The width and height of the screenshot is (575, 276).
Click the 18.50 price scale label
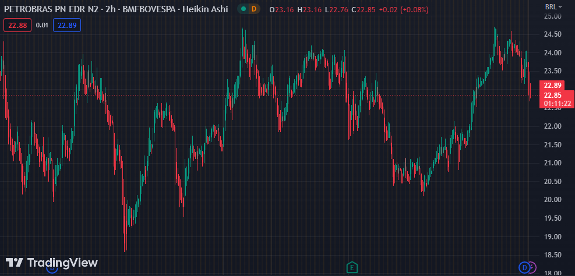click(x=553, y=254)
